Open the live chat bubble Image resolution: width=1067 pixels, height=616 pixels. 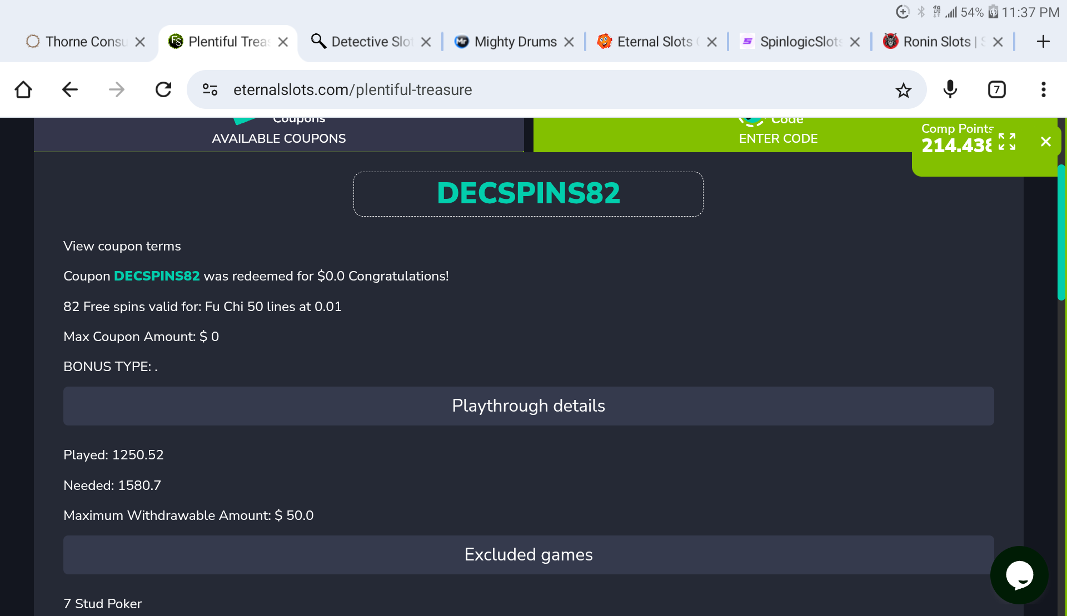1019,575
